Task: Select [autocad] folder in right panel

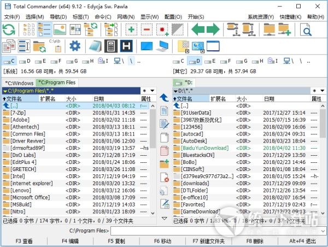Action: coord(246,134)
